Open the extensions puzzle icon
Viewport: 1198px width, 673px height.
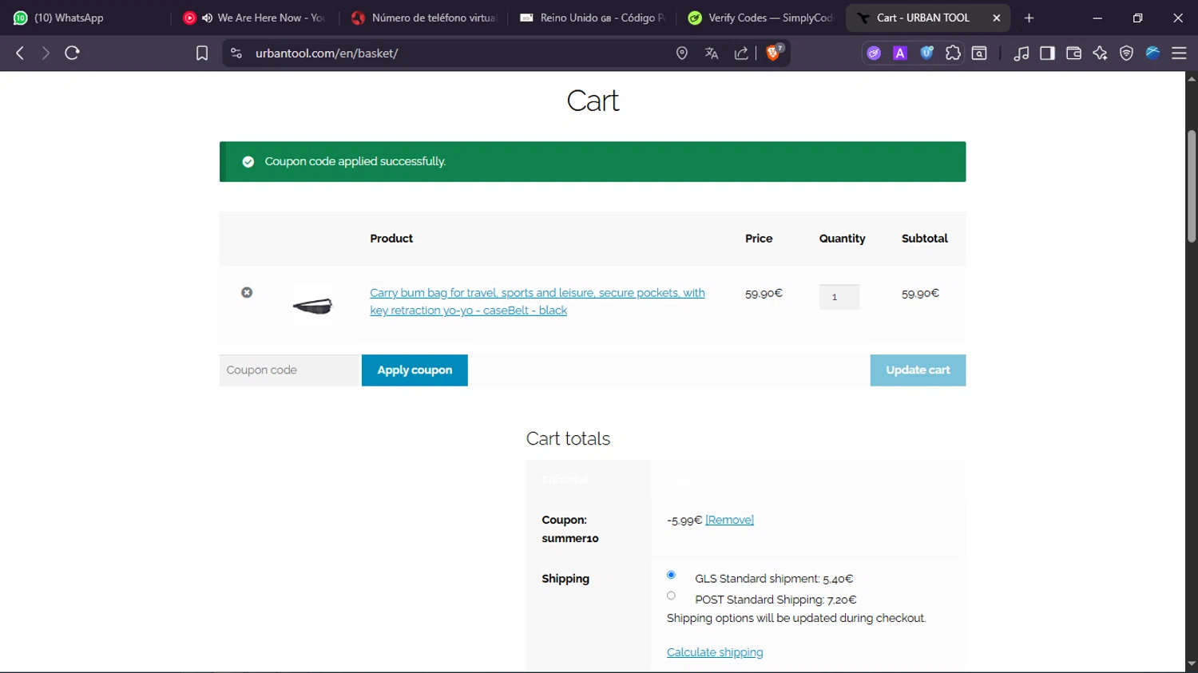coord(953,53)
